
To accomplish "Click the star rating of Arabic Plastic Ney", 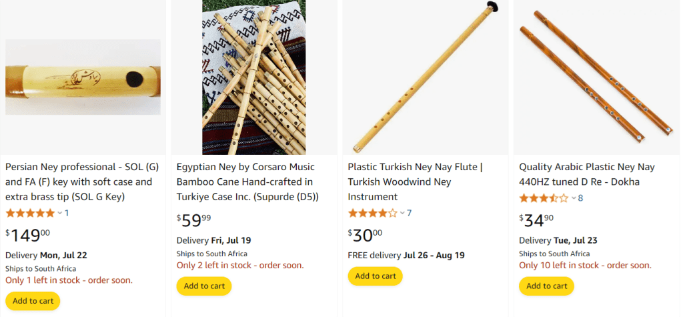I will [544, 198].
